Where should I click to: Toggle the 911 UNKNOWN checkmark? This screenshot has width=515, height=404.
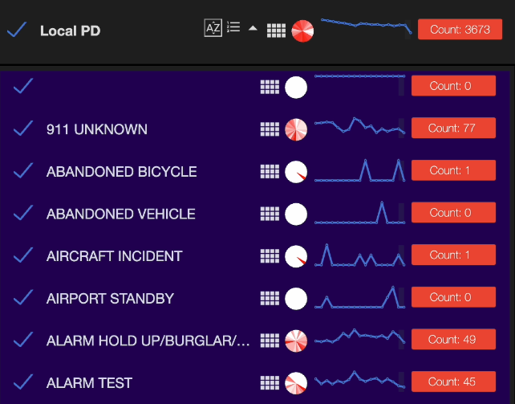point(23,128)
